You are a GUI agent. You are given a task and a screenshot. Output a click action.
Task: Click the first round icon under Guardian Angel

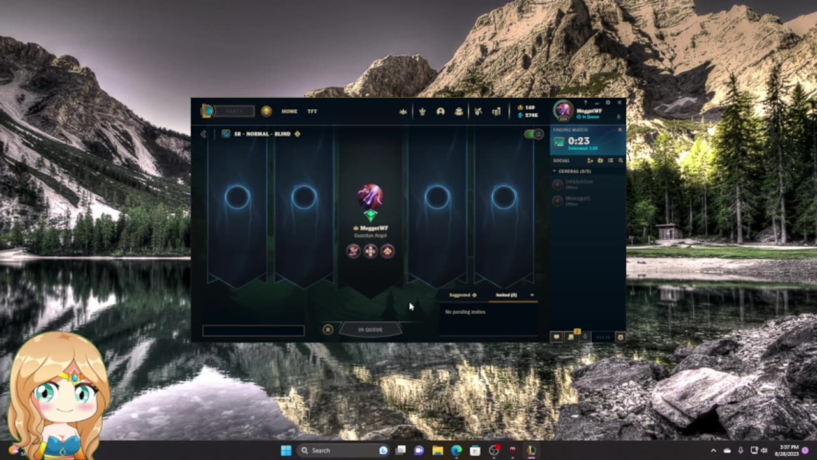(x=354, y=251)
